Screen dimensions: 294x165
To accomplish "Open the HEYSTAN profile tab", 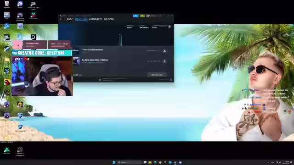I will click(109, 19).
